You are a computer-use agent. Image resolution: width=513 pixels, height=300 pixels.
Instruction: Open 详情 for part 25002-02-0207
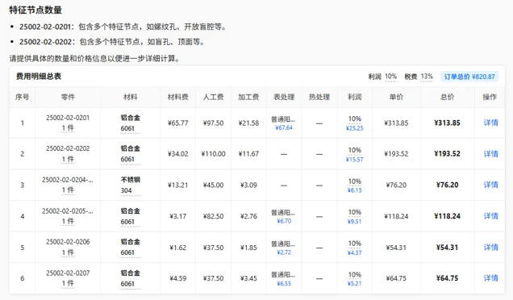click(490, 278)
